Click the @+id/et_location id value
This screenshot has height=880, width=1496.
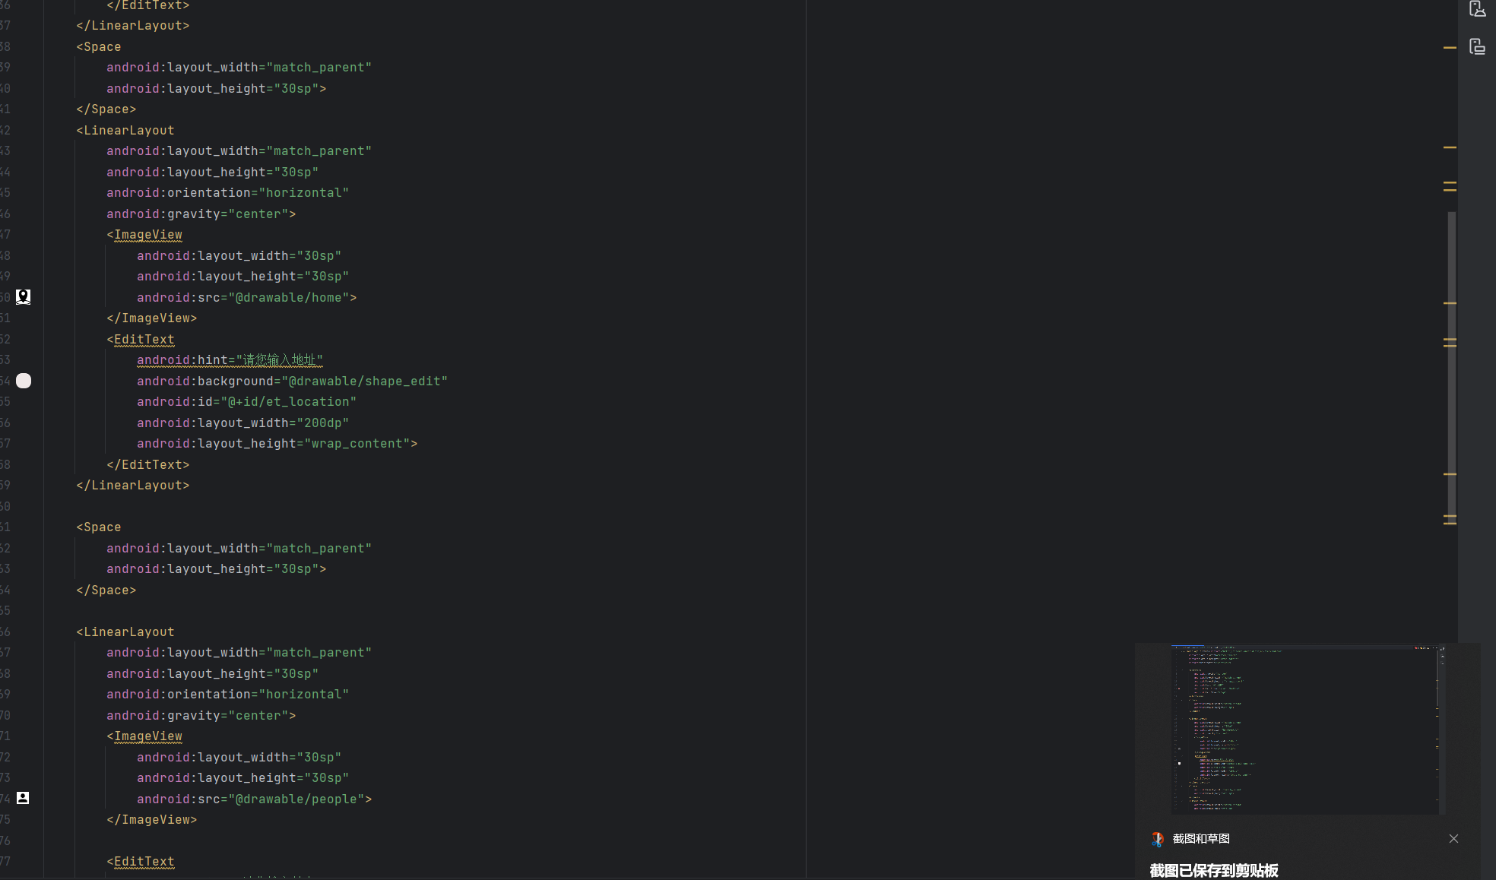pos(289,402)
